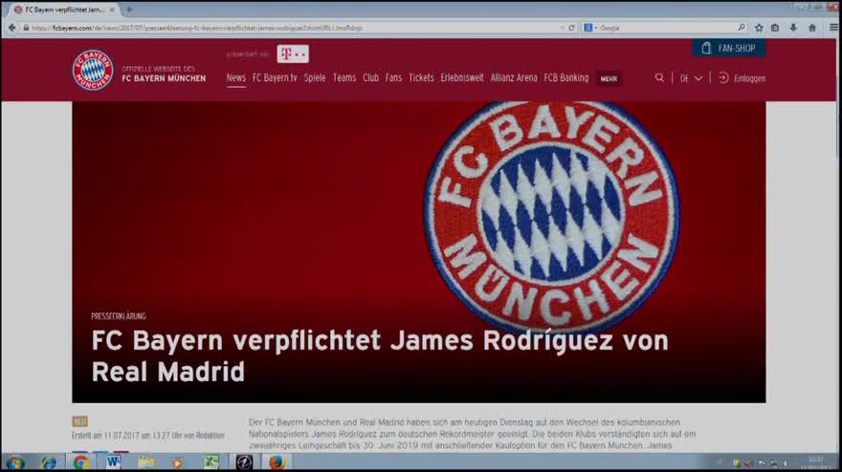Open the Google search engine dropdown

click(589, 28)
